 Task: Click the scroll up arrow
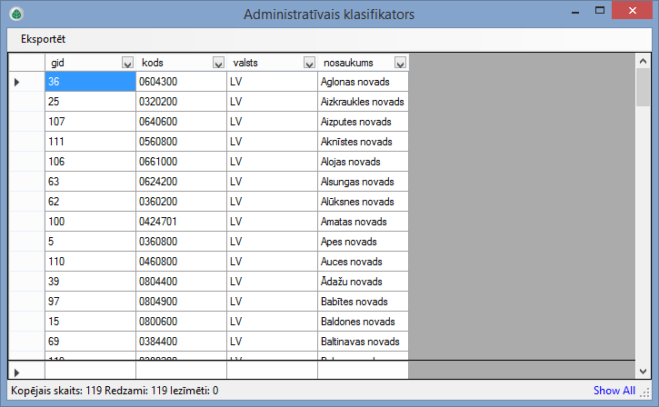click(643, 60)
